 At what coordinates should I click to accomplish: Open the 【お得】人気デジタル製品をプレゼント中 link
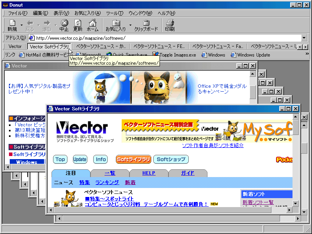39,89
